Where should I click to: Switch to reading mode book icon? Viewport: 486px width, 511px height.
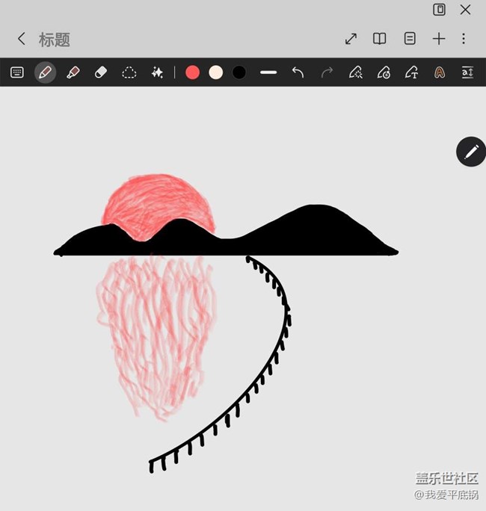click(380, 39)
